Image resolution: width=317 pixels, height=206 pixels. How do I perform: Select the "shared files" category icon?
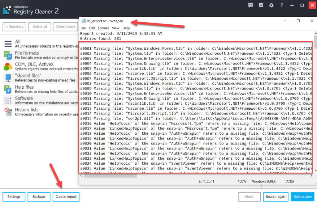tap(8, 78)
